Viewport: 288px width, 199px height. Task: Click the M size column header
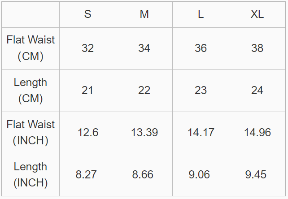[x=144, y=14]
